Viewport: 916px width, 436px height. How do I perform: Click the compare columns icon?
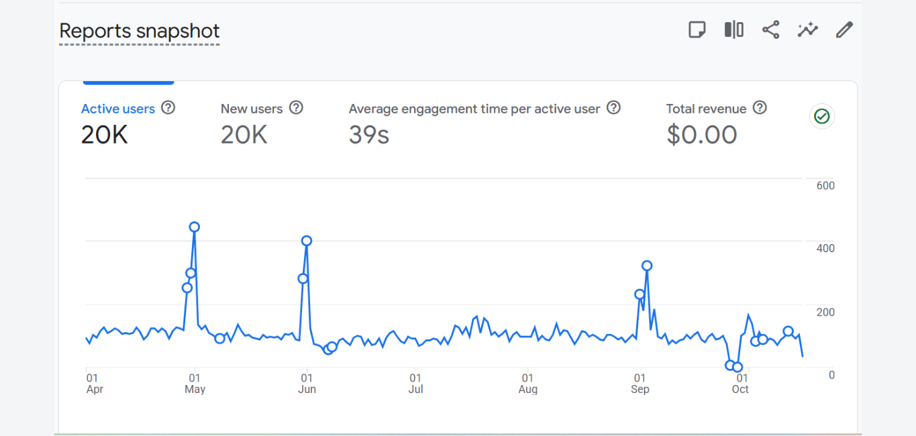click(x=734, y=30)
